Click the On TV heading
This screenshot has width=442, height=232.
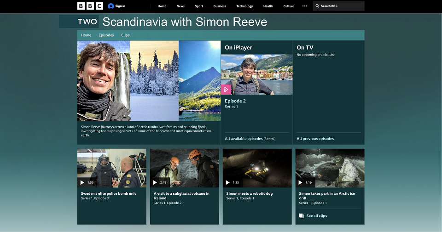pos(305,47)
